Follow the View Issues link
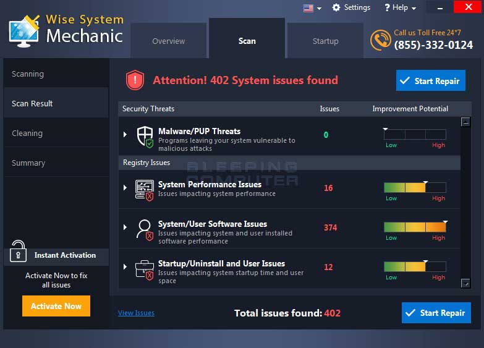 [136, 313]
